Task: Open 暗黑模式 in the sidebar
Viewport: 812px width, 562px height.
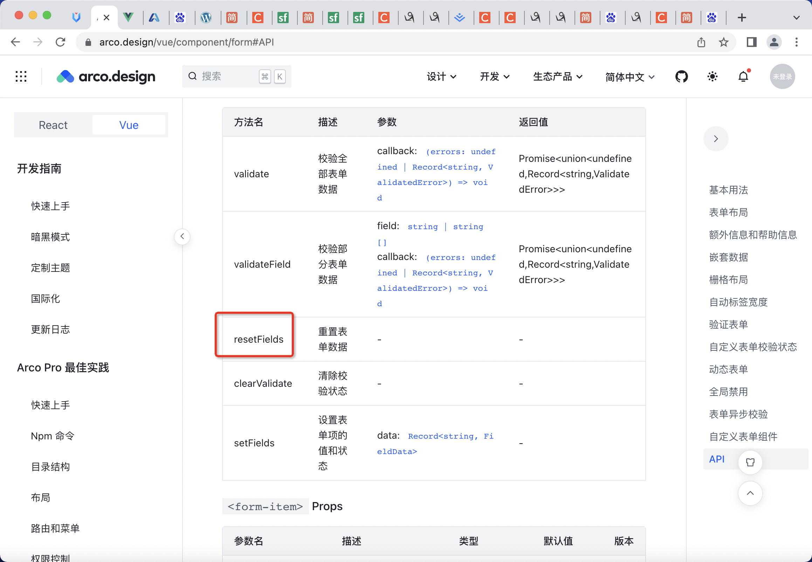Action: (x=50, y=237)
